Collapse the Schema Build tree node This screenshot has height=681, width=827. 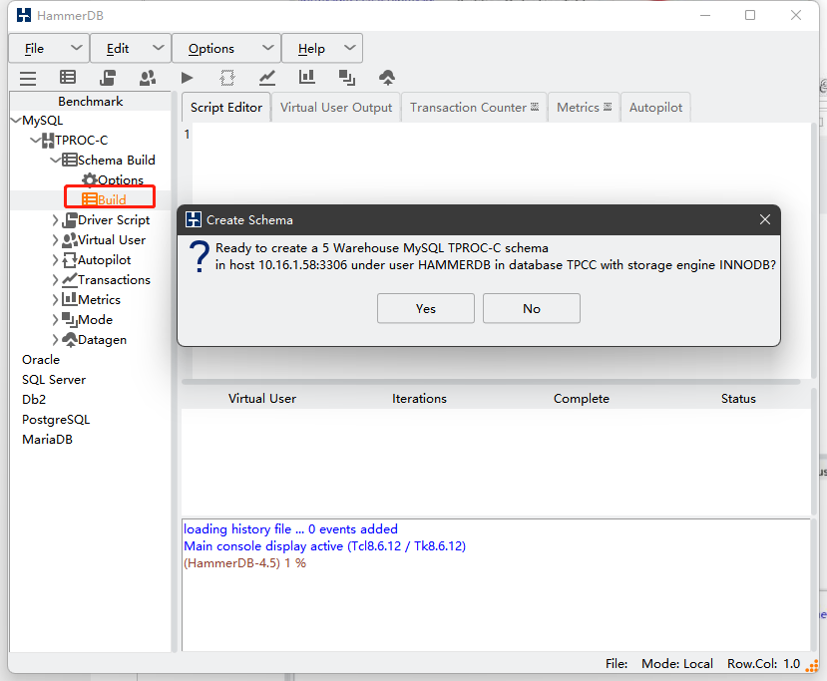pyautogui.click(x=56, y=160)
